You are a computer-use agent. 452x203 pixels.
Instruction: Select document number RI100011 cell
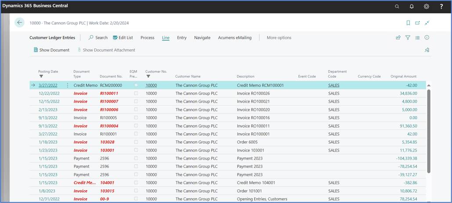pyautogui.click(x=109, y=93)
